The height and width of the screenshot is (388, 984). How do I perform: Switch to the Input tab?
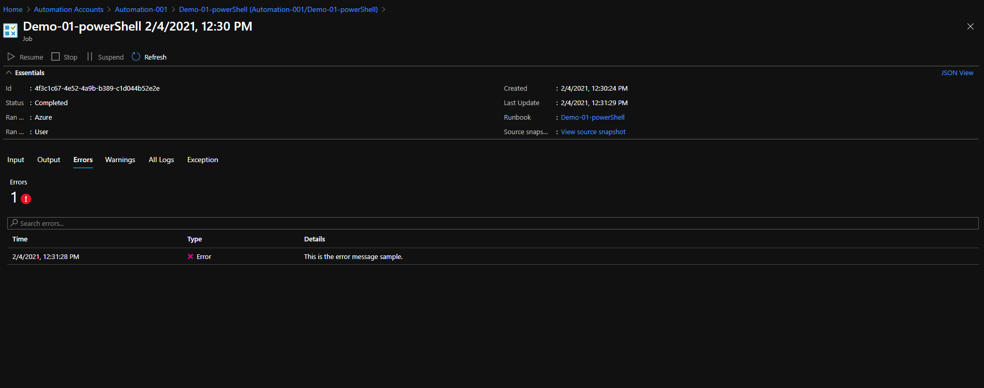[16, 160]
